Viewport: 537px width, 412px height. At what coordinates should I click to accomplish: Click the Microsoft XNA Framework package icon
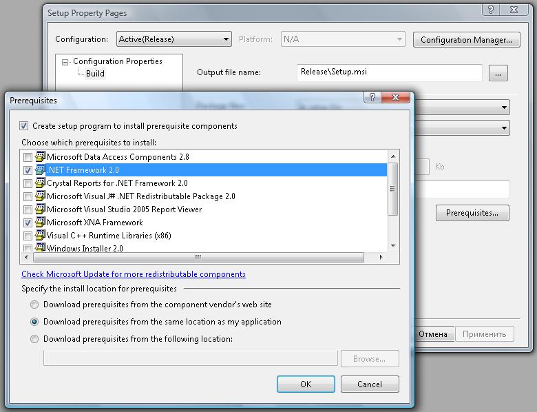(40, 223)
